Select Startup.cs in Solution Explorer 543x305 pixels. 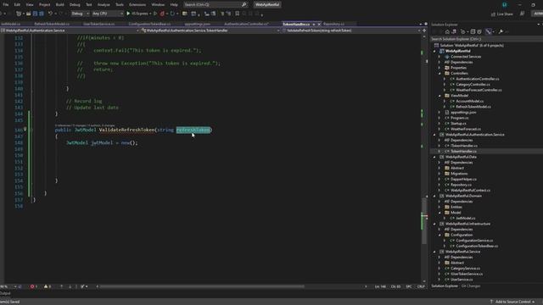(458, 124)
